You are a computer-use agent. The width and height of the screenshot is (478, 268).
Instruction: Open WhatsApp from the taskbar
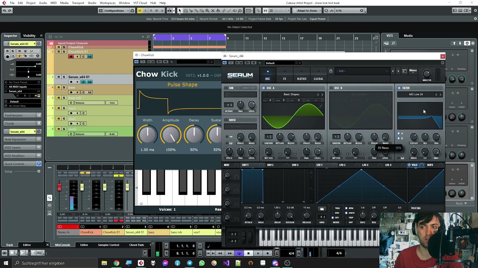202,263
